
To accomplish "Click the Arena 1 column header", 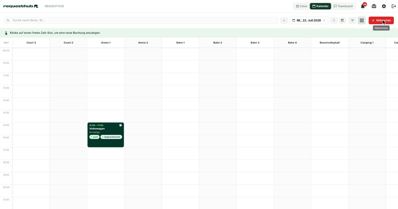I will (x=106, y=43).
